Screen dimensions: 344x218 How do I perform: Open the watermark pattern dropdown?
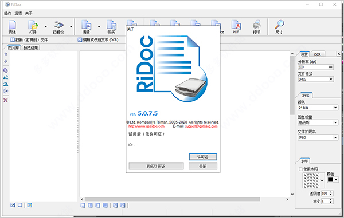click(x=322, y=180)
